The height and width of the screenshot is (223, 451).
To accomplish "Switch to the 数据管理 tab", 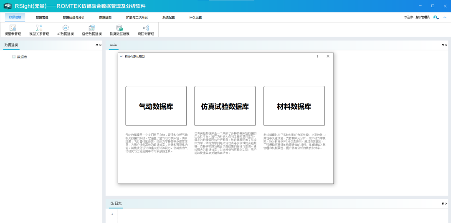I will (42, 18).
